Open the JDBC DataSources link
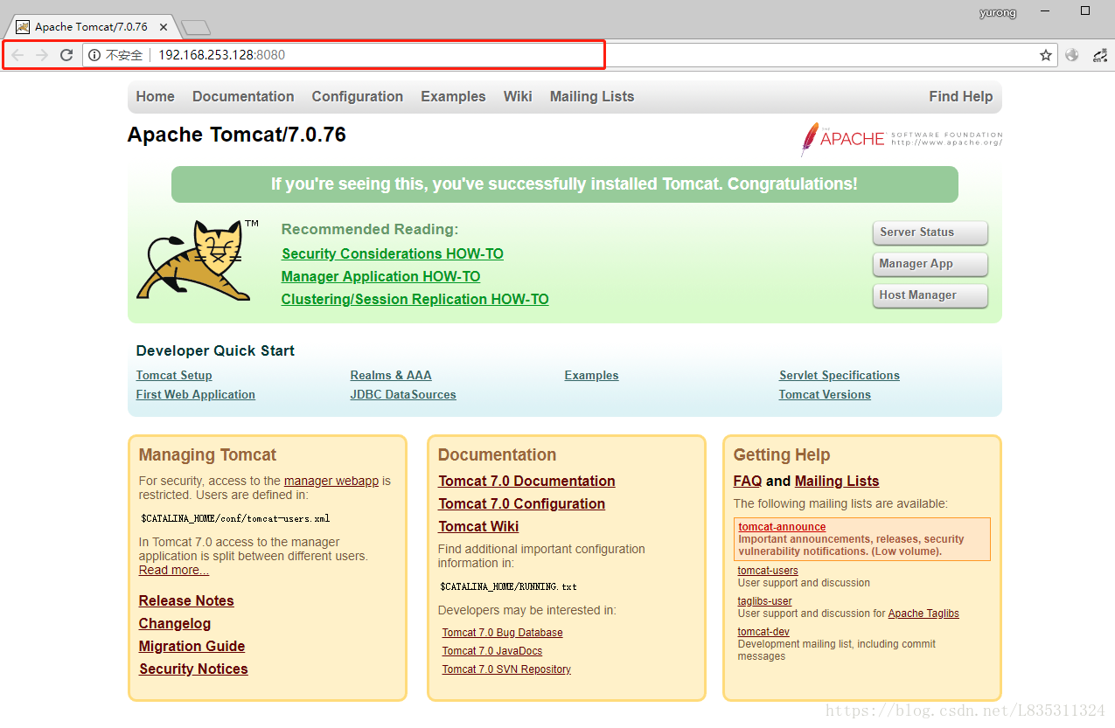 click(x=403, y=394)
